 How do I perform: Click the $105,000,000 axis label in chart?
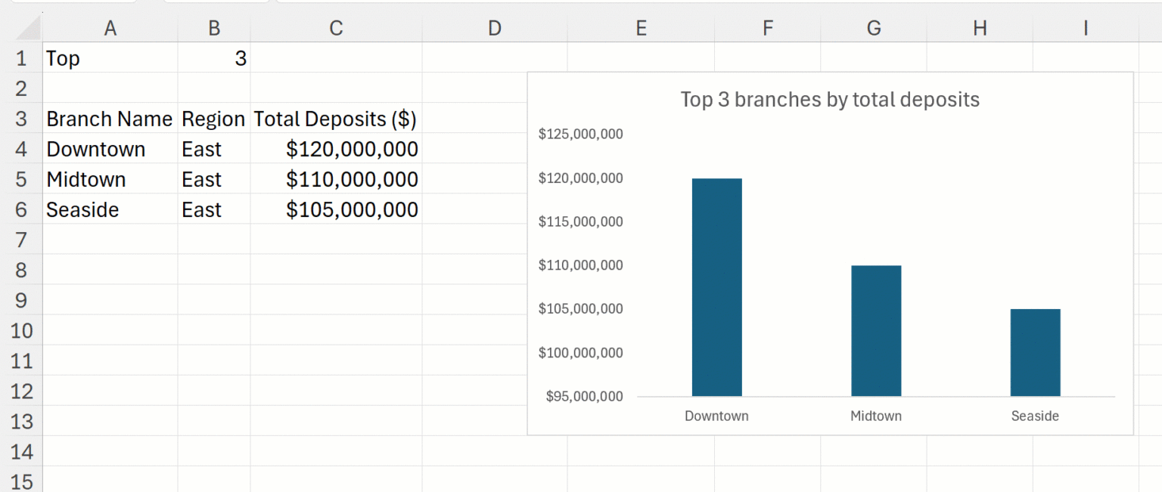(x=581, y=308)
